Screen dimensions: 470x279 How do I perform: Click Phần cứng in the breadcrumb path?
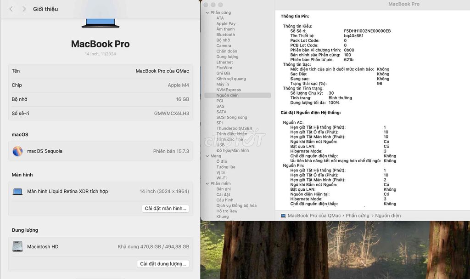pyautogui.click(x=357, y=215)
